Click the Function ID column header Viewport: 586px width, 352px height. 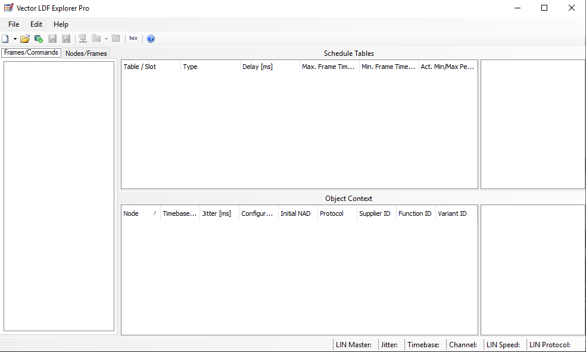[x=416, y=213]
